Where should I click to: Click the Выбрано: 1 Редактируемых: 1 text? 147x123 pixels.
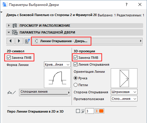tap(121, 15)
